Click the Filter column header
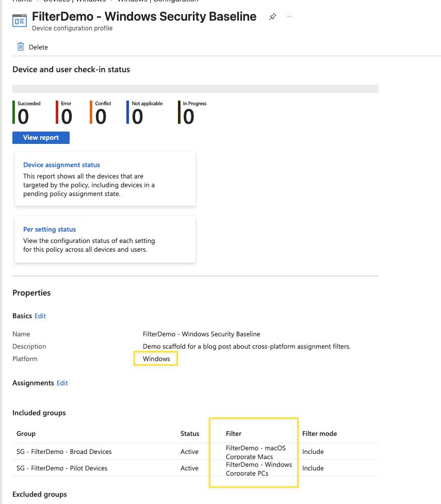441x504 pixels. tap(233, 434)
